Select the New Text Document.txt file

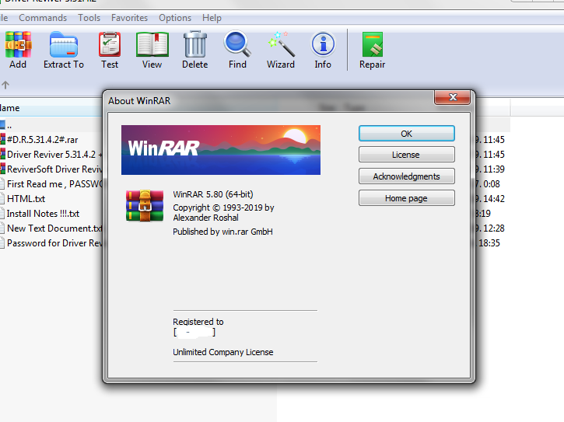click(x=51, y=228)
